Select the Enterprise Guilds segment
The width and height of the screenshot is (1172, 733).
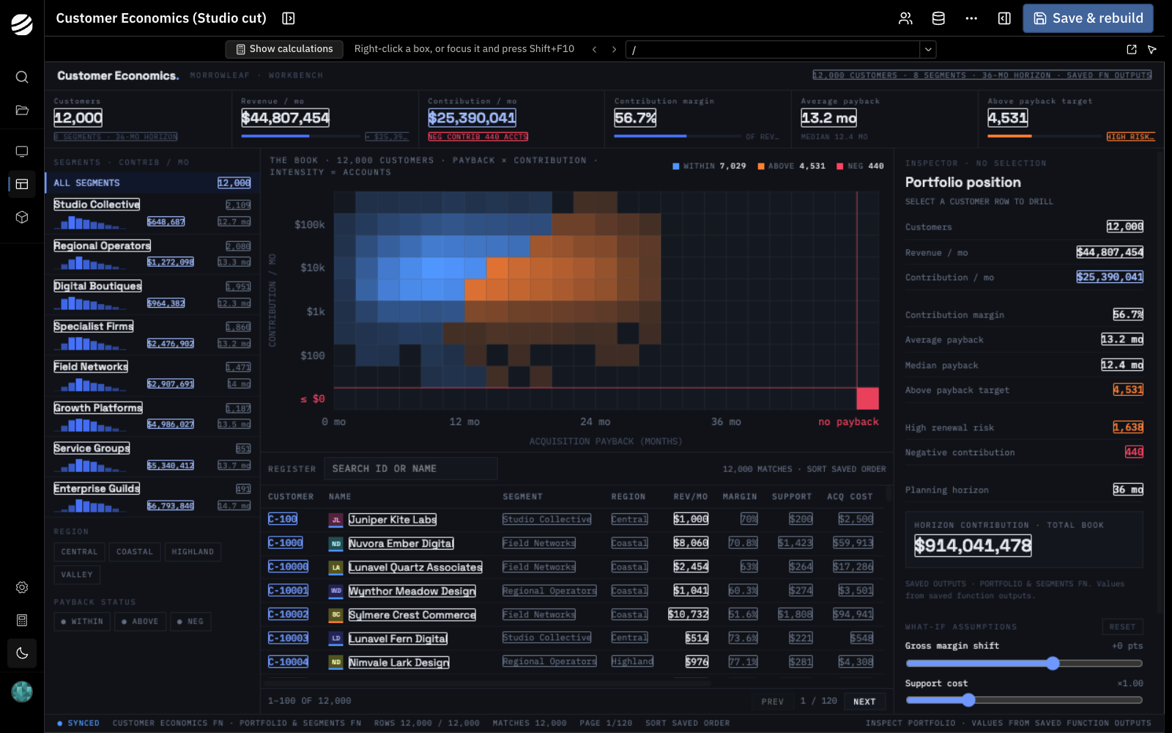pos(152,497)
